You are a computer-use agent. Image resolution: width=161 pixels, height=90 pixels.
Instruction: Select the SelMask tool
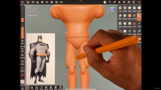pos(125,17)
